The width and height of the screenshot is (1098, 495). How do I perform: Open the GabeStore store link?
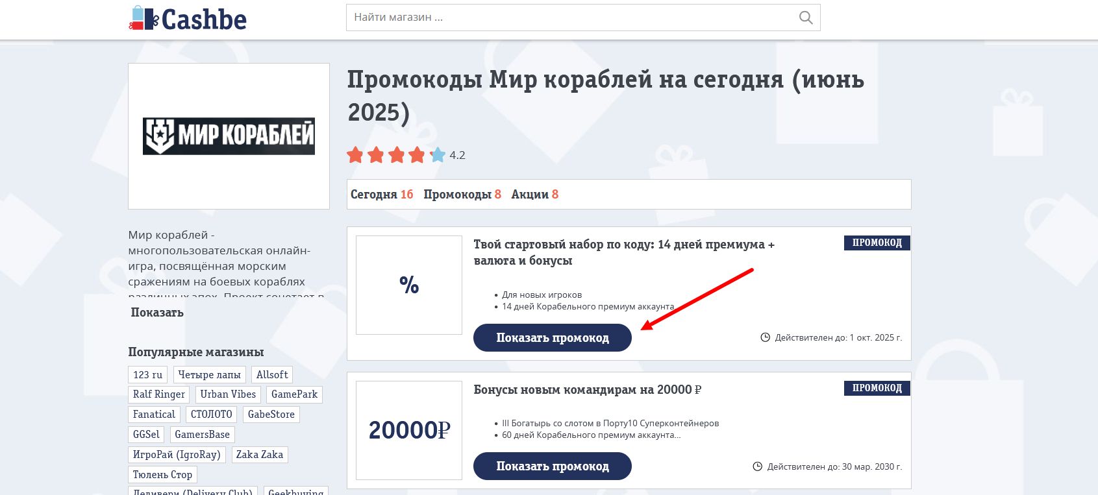(271, 415)
